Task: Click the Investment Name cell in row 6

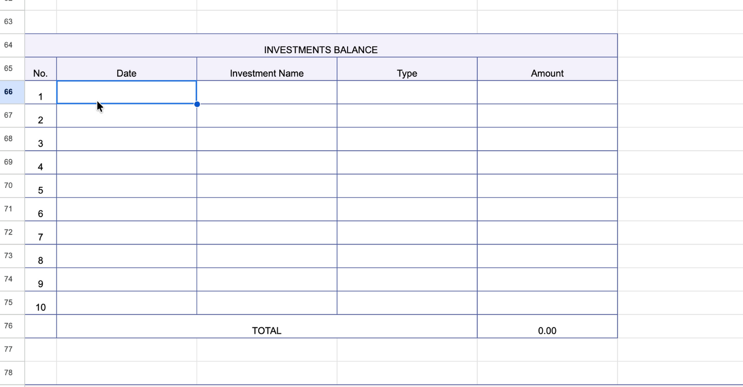Action: point(267,209)
